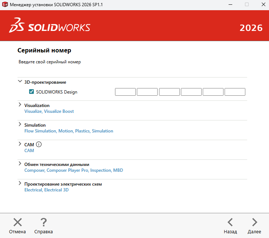Collapse the 3D-проектирование section

20,82
